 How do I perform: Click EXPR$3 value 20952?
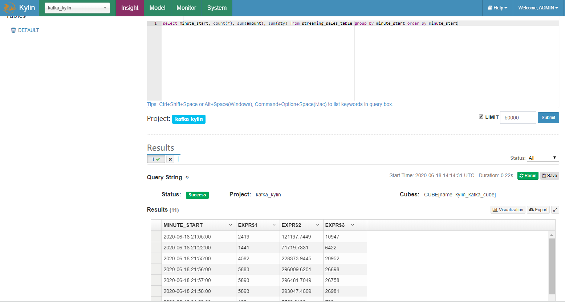coord(345,258)
